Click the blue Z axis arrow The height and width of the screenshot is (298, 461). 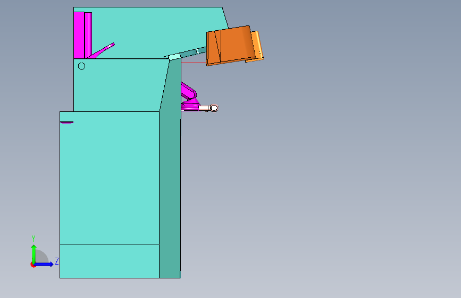pyautogui.click(x=44, y=264)
